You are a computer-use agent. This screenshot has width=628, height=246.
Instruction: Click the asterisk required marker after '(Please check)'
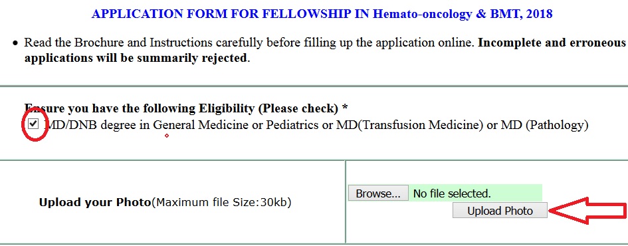345,107
